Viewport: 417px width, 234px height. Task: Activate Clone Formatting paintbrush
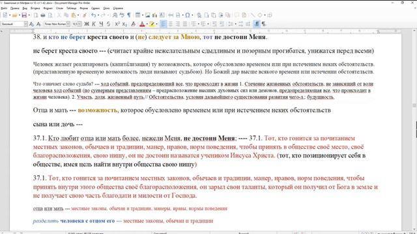click(85, 15)
